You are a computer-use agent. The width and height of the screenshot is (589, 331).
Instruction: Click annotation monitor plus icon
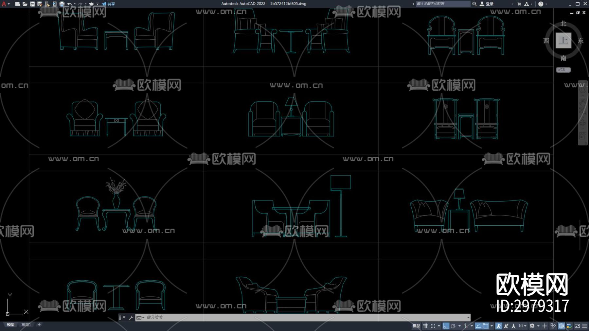pos(545,326)
